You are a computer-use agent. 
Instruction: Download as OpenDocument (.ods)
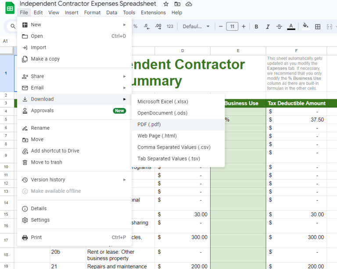tap(178, 113)
